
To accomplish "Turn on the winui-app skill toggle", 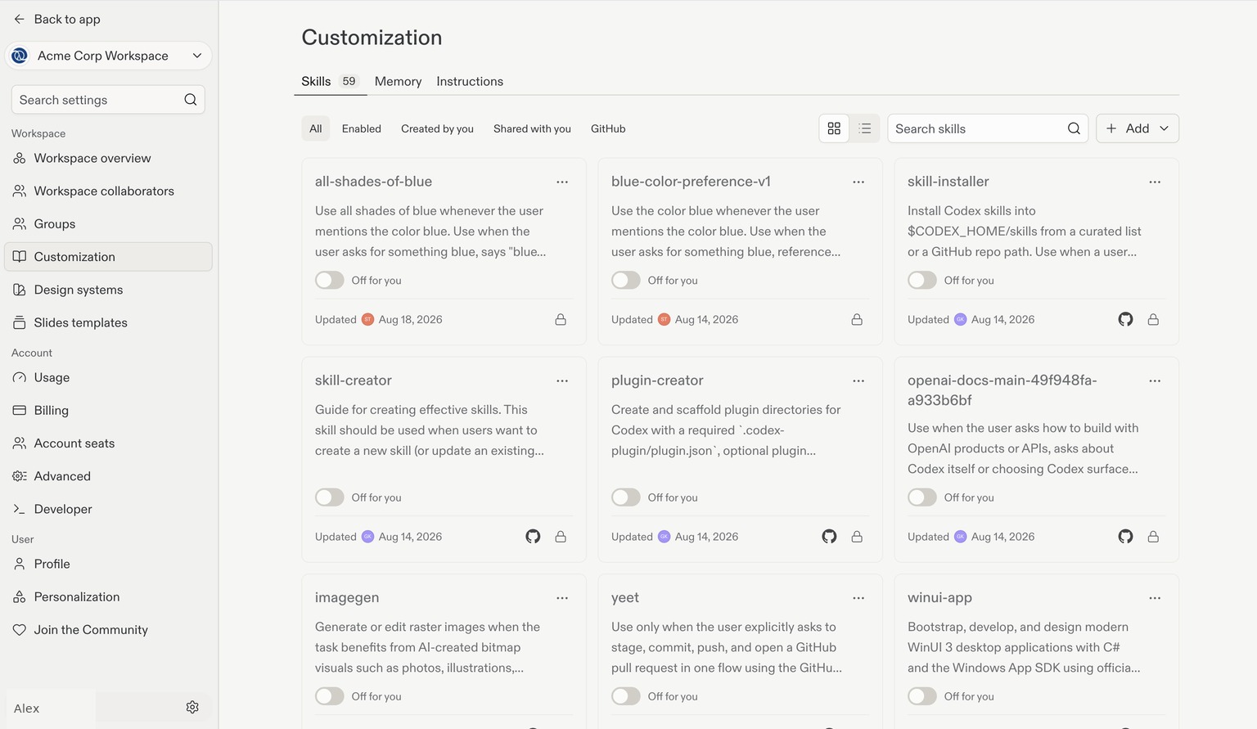I will [922, 696].
